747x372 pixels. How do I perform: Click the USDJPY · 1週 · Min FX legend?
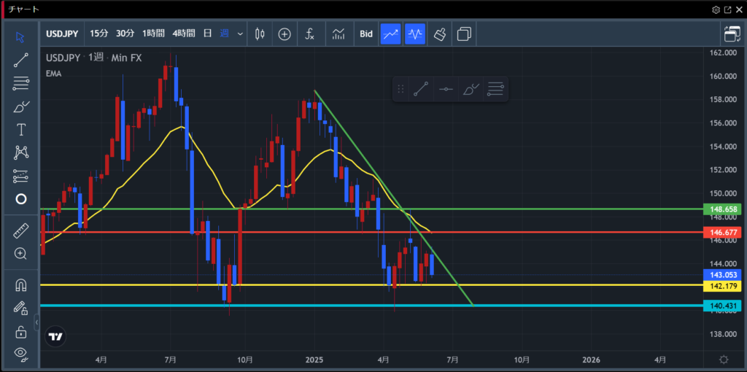94,58
